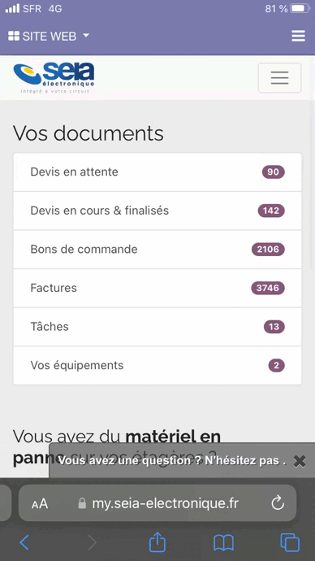Open the Factures list

(157, 288)
